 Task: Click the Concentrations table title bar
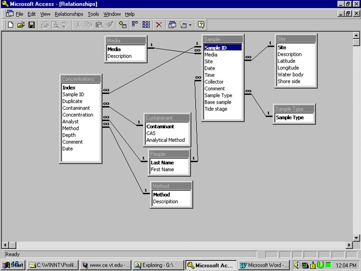pos(81,79)
